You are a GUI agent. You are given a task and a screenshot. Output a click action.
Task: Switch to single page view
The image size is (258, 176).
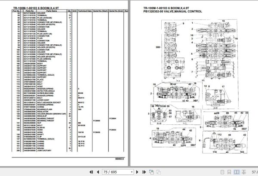pos(222,172)
